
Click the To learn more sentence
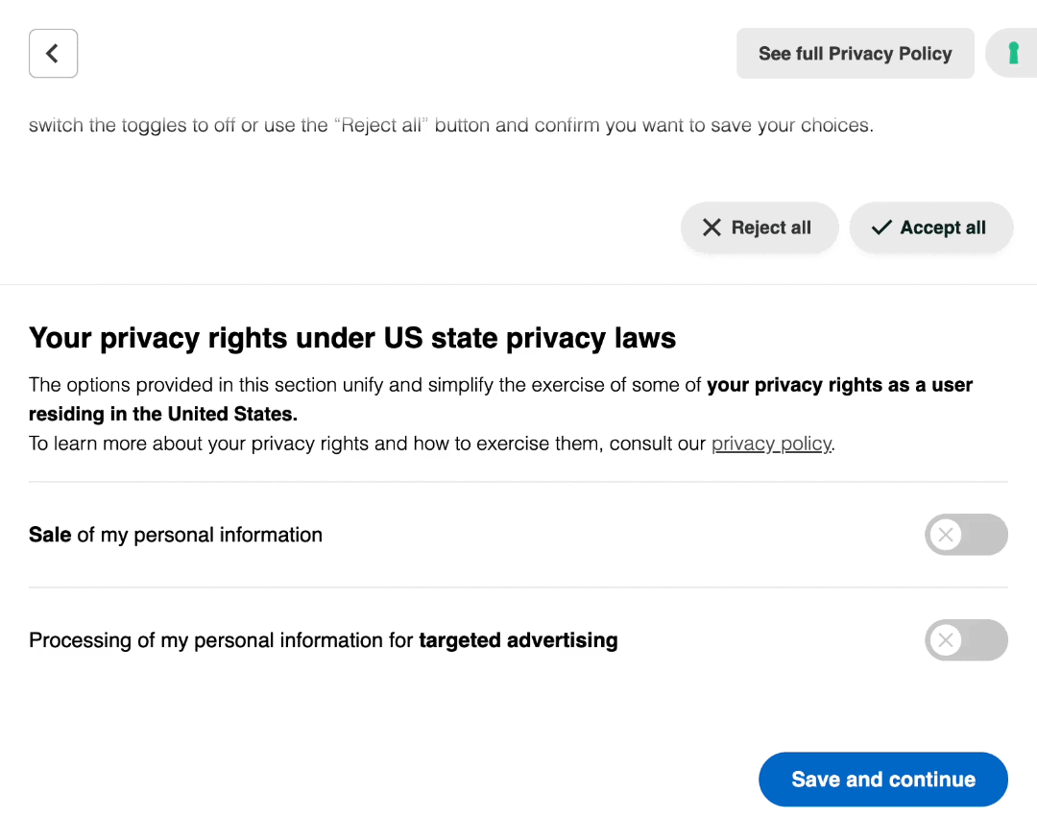point(365,444)
